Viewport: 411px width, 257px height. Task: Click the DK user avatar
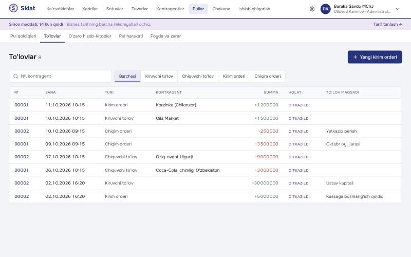pos(325,9)
